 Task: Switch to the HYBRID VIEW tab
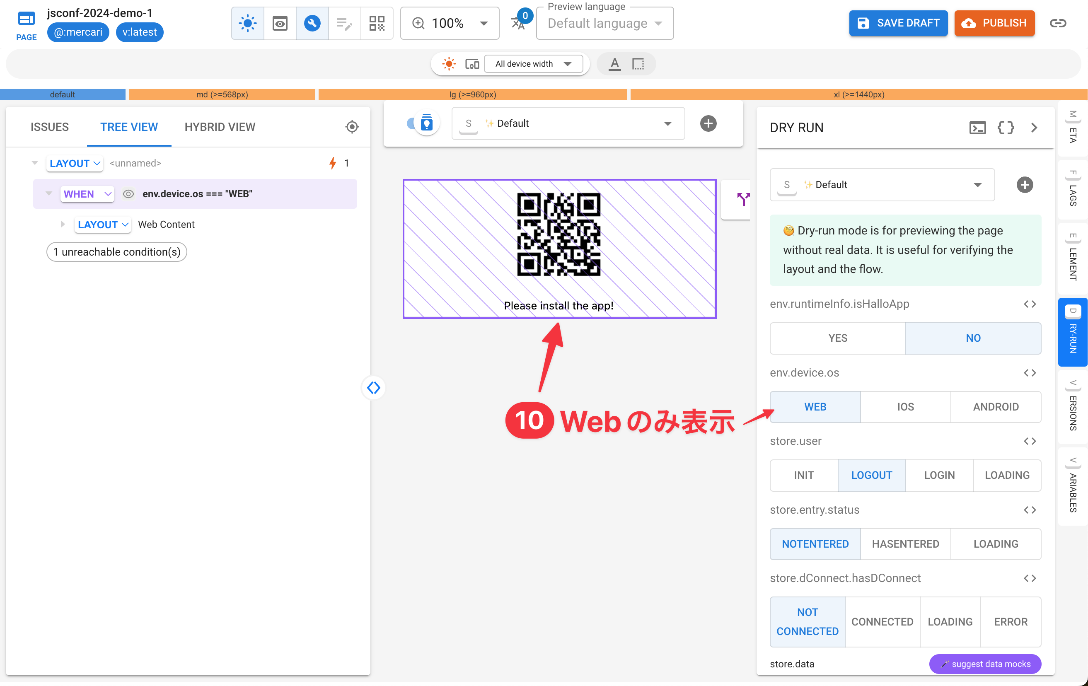pyautogui.click(x=220, y=127)
